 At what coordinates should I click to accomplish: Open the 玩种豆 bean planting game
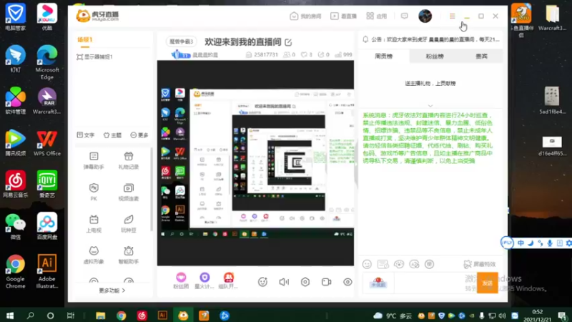coord(129,223)
